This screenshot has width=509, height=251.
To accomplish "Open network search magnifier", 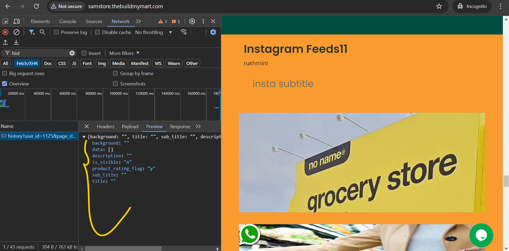I will 43,32.
